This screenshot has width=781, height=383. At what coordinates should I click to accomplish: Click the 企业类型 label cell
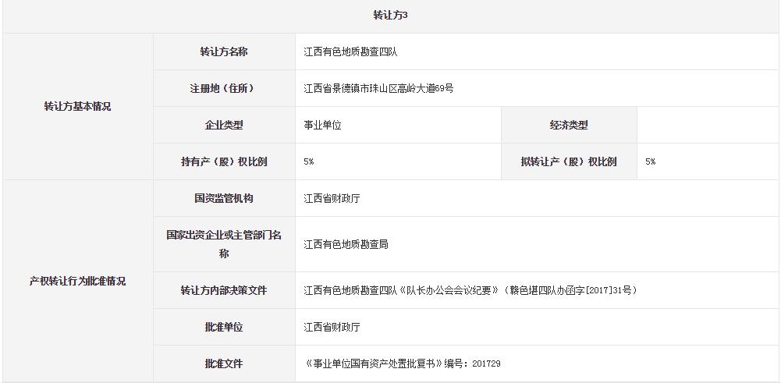(x=224, y=125)
